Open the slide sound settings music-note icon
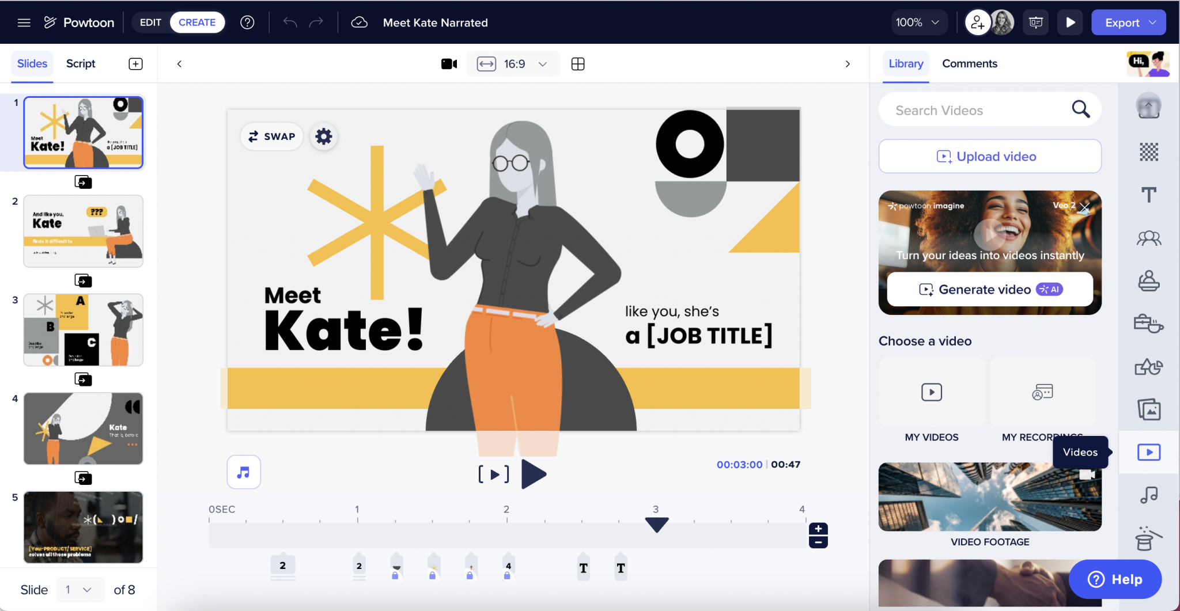 click(x=244, y=472)
